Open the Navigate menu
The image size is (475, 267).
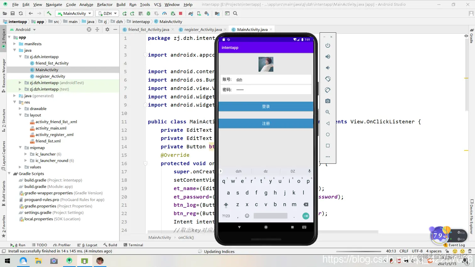pos(54,4)
